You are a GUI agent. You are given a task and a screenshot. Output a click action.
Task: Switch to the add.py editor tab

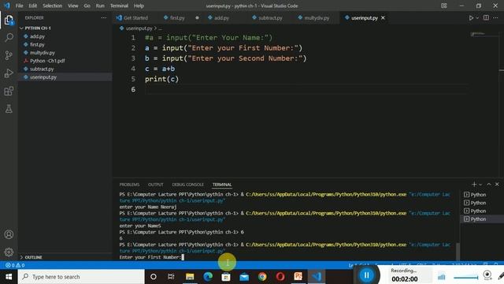(221, 18)
